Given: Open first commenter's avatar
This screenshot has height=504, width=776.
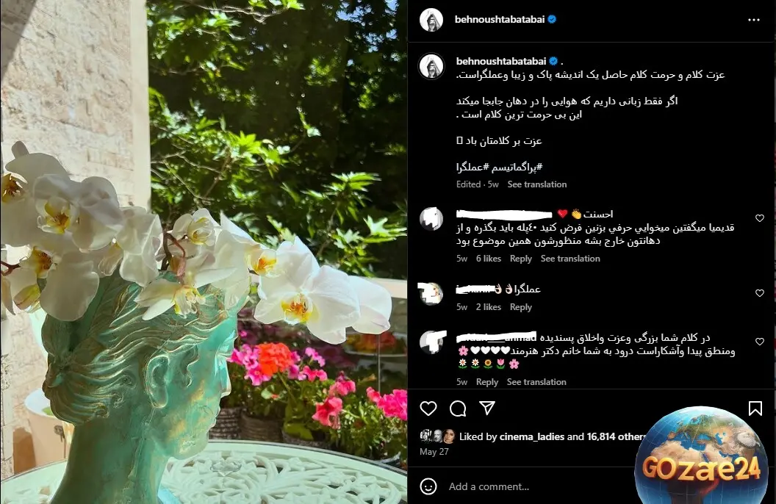Looking at the screenshot, I should pos(431,219).
